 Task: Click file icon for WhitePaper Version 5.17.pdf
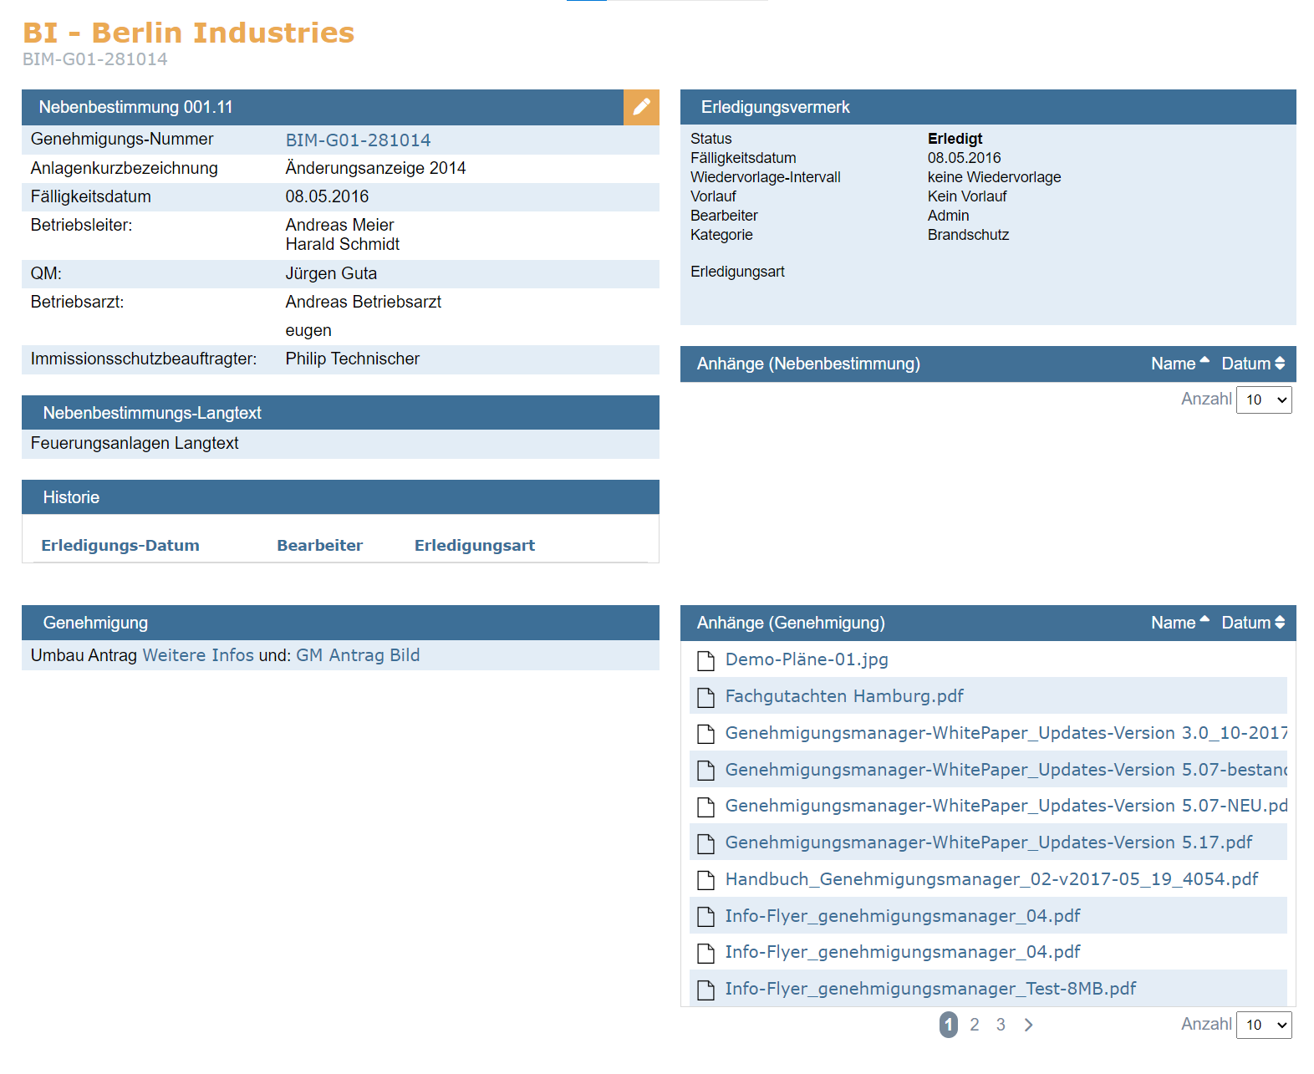(x=705, y=843)
